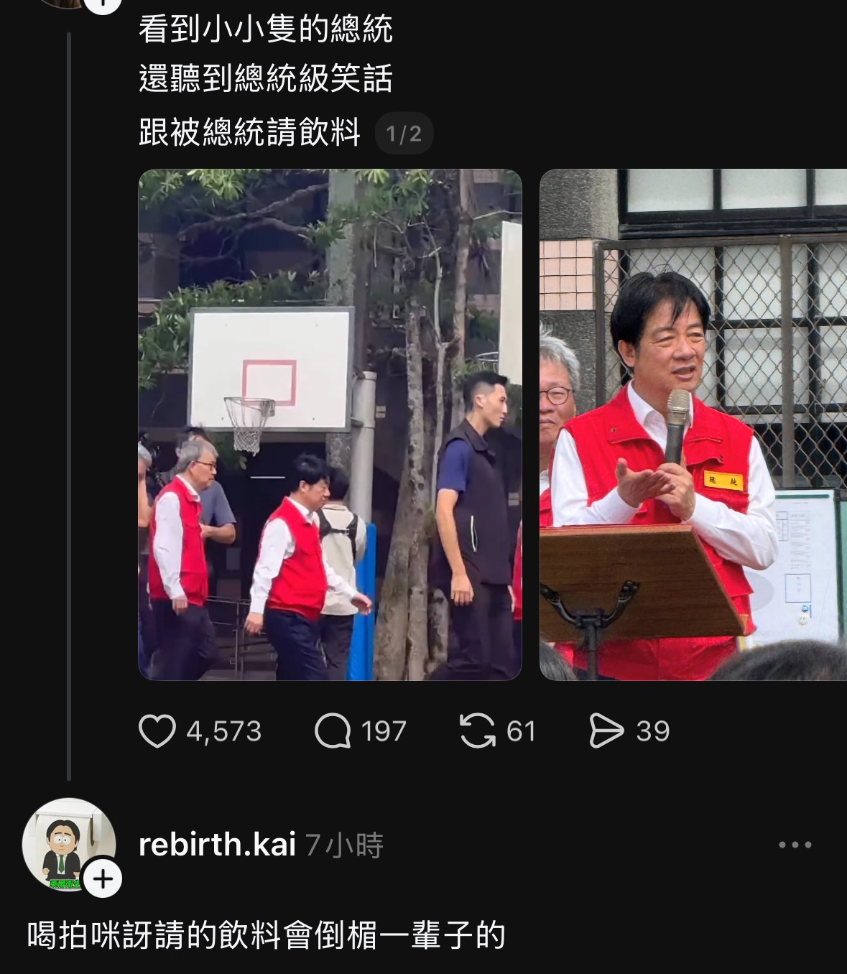Screen dimensions: 847x974
Task: Like the post with the heart icon
Action: pos(157,731)
